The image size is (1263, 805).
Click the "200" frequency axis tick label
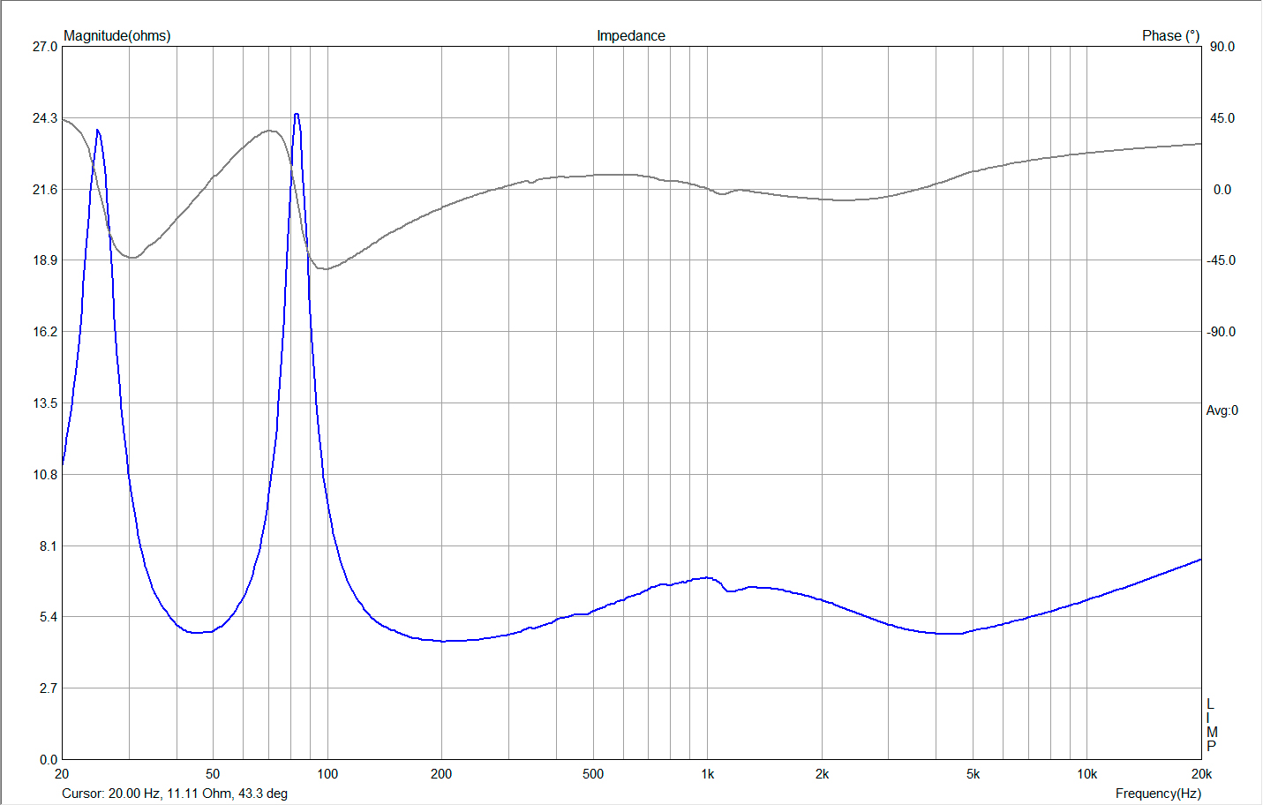(x=441, y=774)
